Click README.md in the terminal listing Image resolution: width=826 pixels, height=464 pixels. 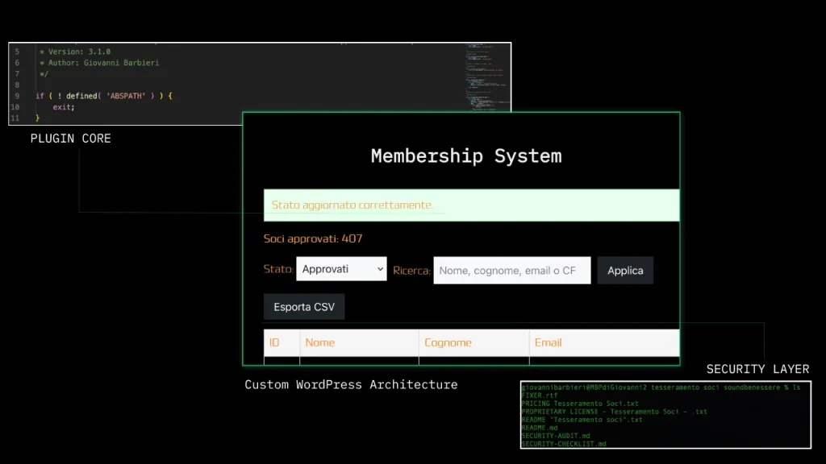pyautogui.click(x=540, y=428)
